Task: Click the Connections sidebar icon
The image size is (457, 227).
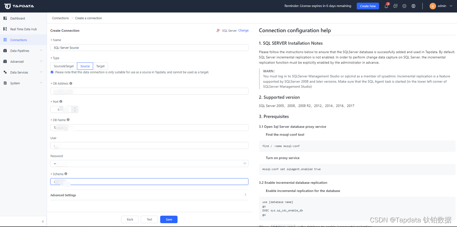Action: (5, 40)
